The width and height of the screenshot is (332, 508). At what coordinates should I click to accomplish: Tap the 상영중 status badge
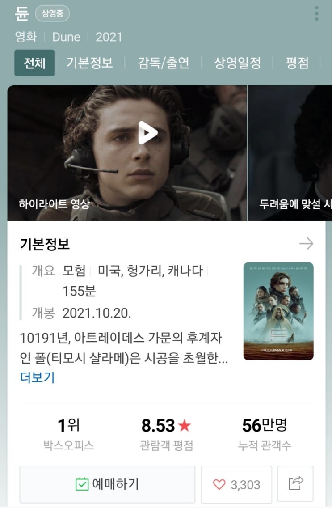coord(52,13)
